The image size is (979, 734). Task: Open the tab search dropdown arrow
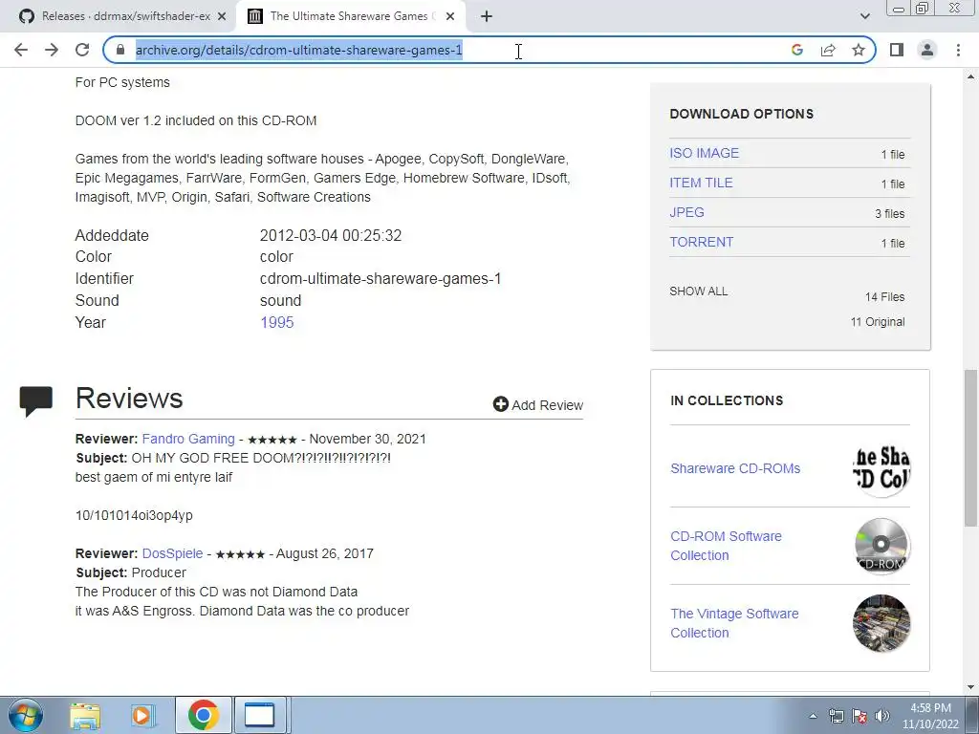tap(864, 16)
